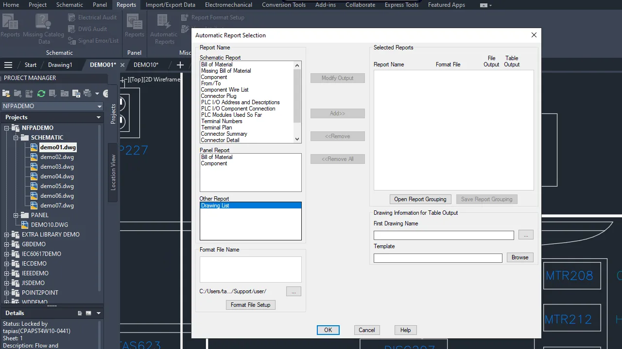Switch to the DEMO10* drawing tab
Image resolution: width=622 pixels, height=349 pixels.
coord(146,65)
